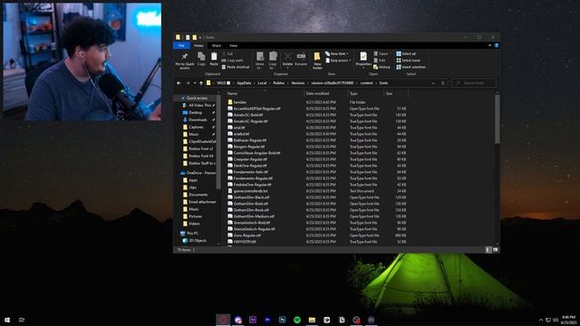Click the Paste ribbon button
The width and height of the screenshot is (580, 326).
(x=214, y=59)
